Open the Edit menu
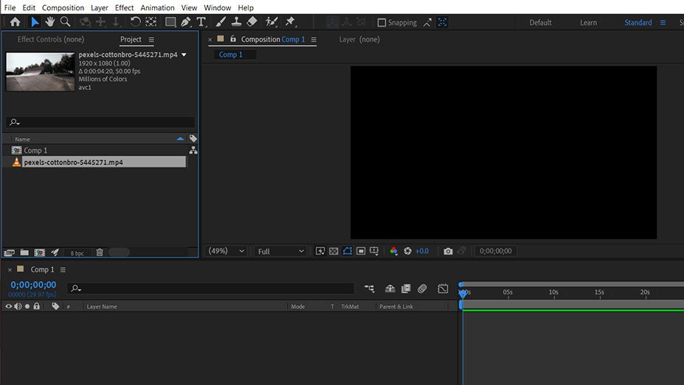This screenshot has width=684, height=385. click(x=29, y=7)
